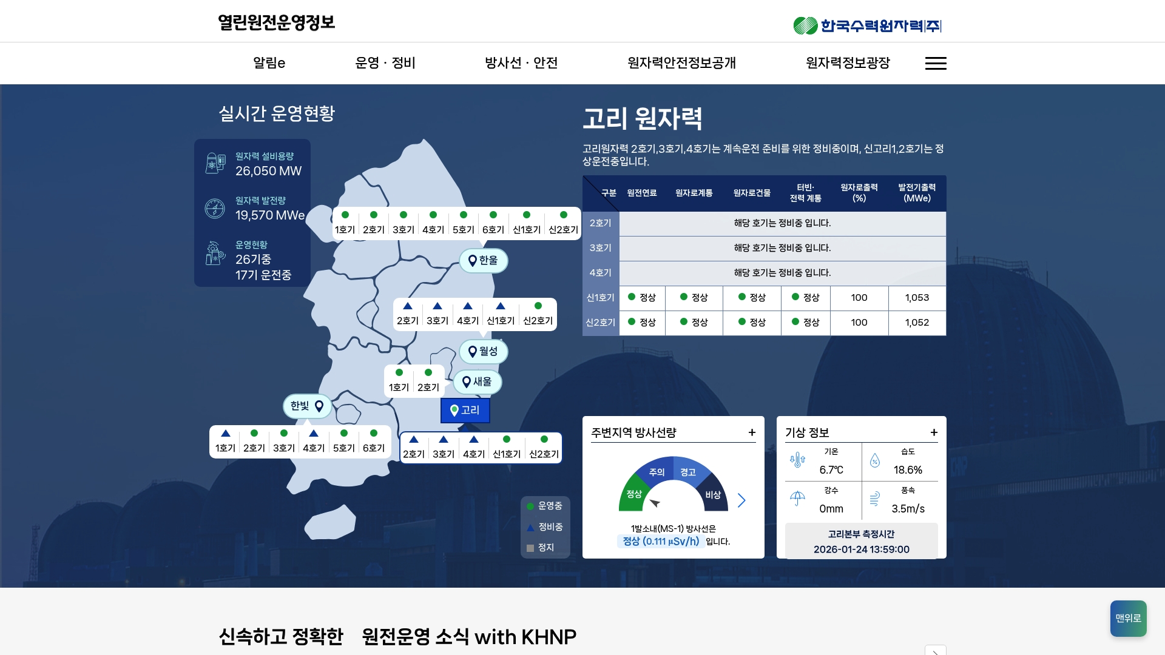Click the 원자력 발전량 gauge icon
Viewport: 1165px width, 655px height.
tap(215, 208)
